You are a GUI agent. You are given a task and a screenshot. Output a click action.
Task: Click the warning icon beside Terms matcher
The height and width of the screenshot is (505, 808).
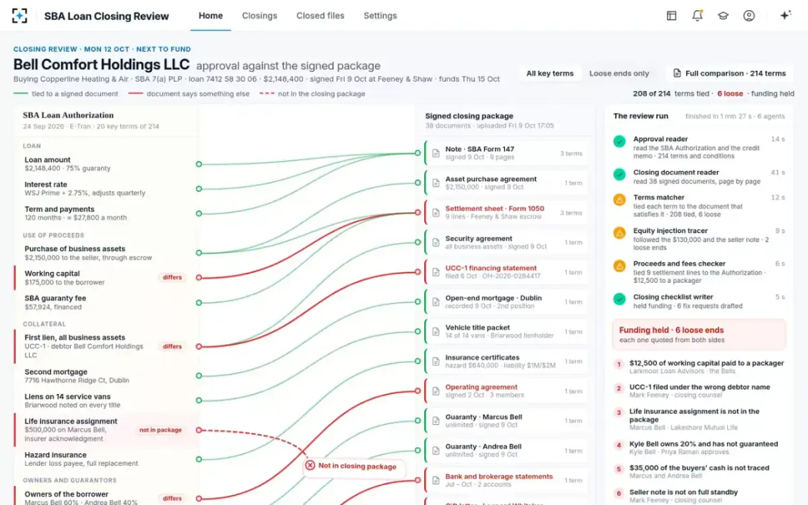pos(619,200)
